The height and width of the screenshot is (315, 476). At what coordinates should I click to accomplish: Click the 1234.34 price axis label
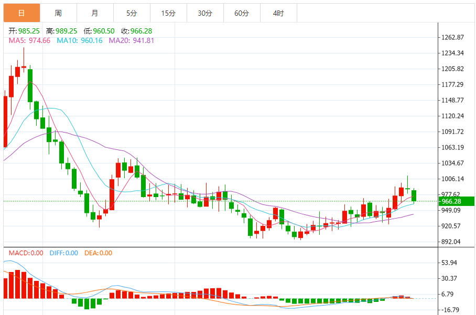(x=452, y=53)
